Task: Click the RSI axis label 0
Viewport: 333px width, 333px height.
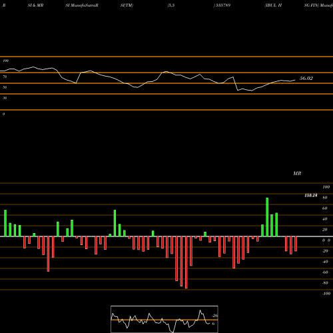Action: [3, 114]
